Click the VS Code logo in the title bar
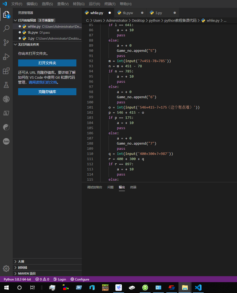This screenshot has height=293, width=237. [5, 4]
